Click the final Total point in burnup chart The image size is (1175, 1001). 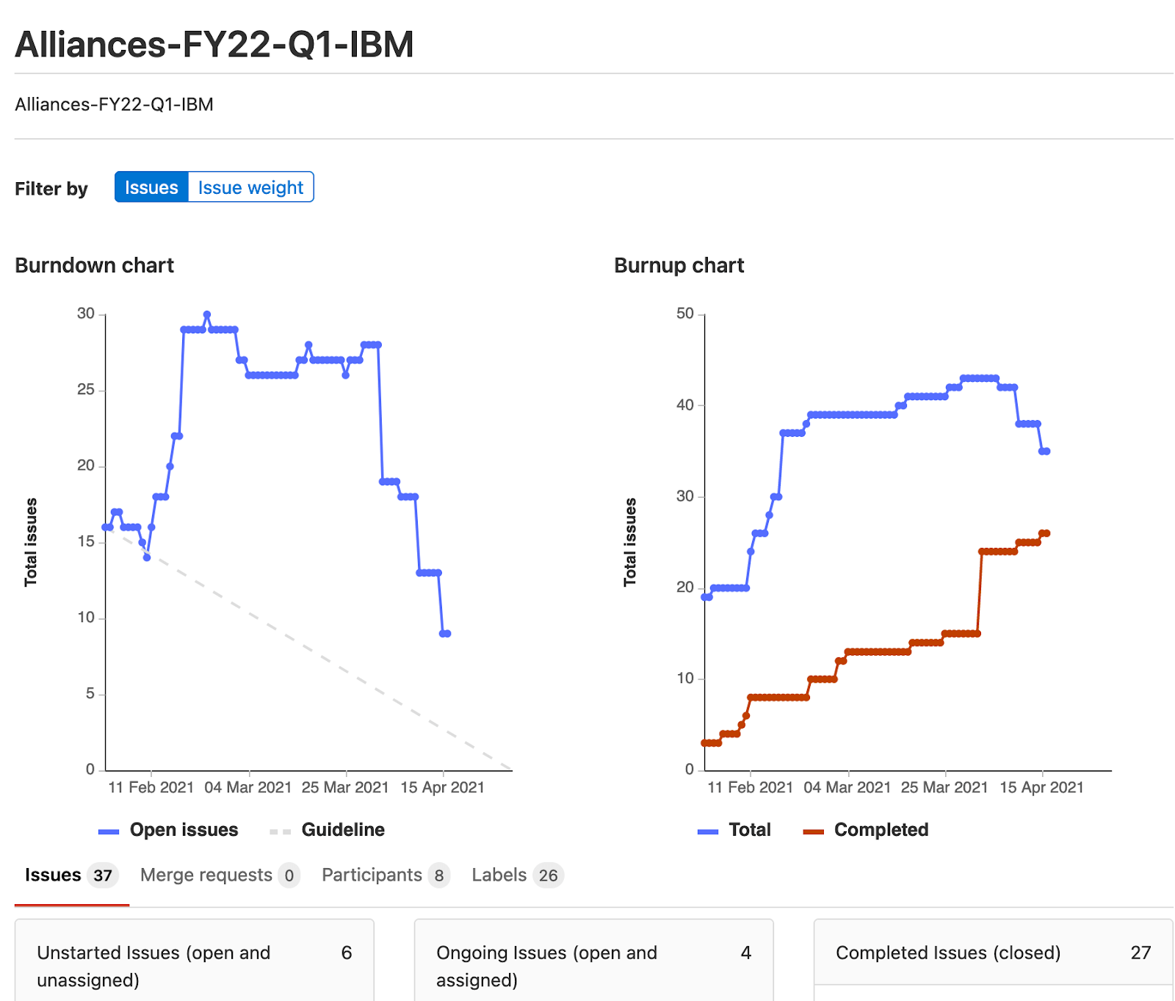coord(1046,451)
